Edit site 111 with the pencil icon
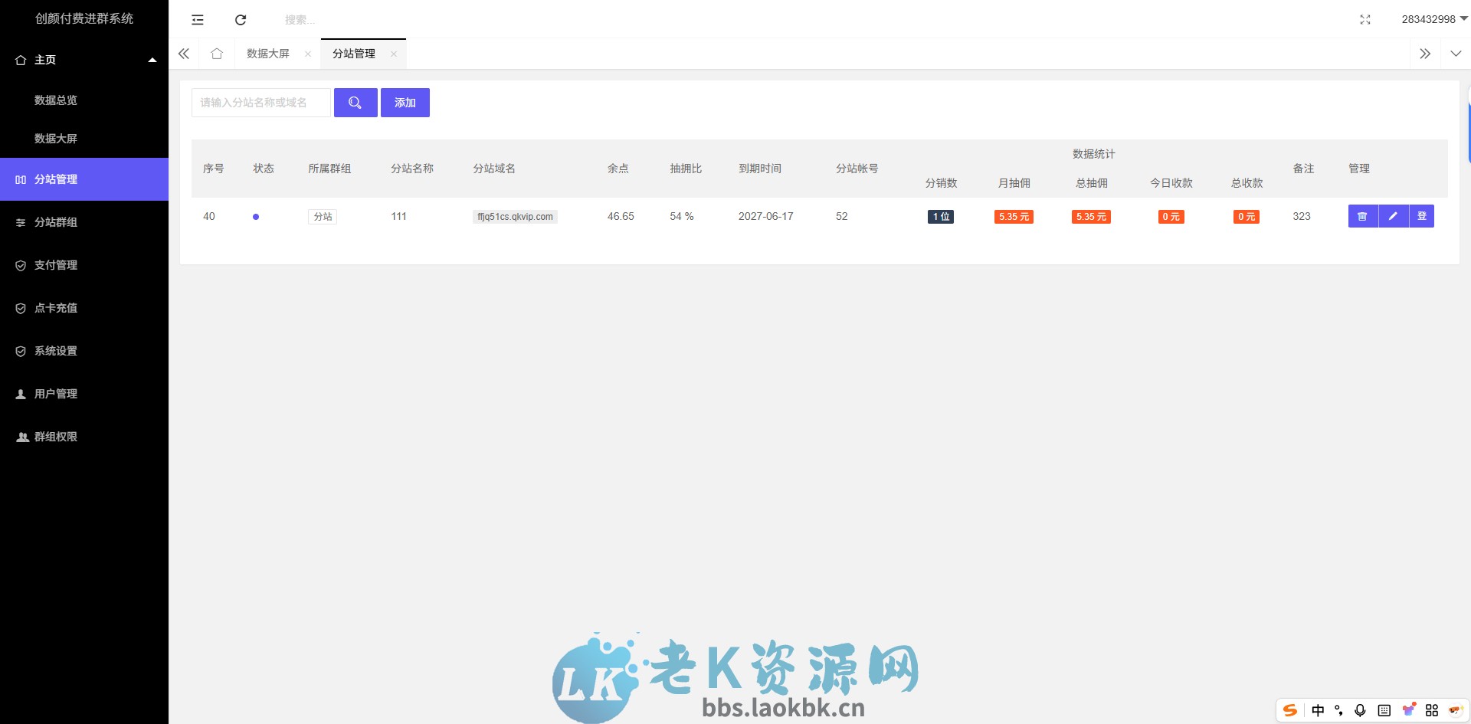 (x=1393, y=216)
